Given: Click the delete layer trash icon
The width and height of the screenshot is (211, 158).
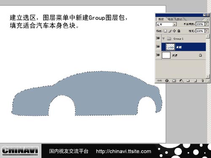Looking at the screenshot, I should [x=203, y=80].
